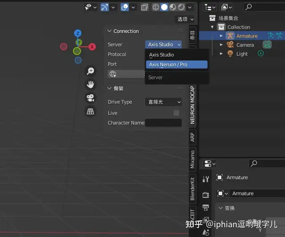
Task: Switch to the BlenderKit sidebar tab
Action: (x=192, y=189)
